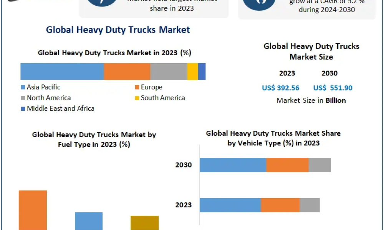Image resolution: width=384 pixels, height=230 pixels.
Task: Click the yellow South America segment in regional bar
Action: (x=193, y=72)
